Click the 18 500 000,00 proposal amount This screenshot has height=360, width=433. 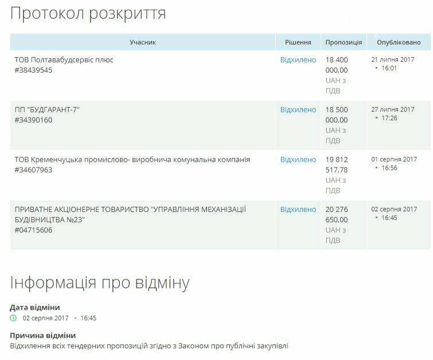click(337, 115)
